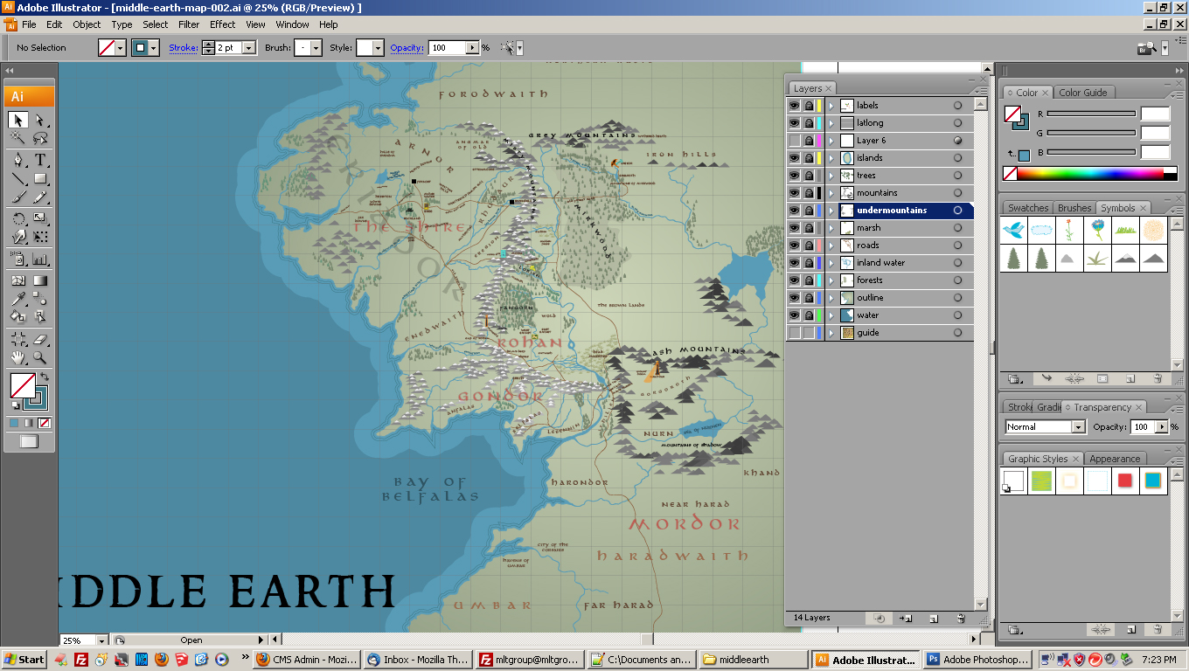The height and width of the screenshot is (671, 1189).
Task: Expand the labels layer disclosure triangle
Action: (x=831, y=105)
